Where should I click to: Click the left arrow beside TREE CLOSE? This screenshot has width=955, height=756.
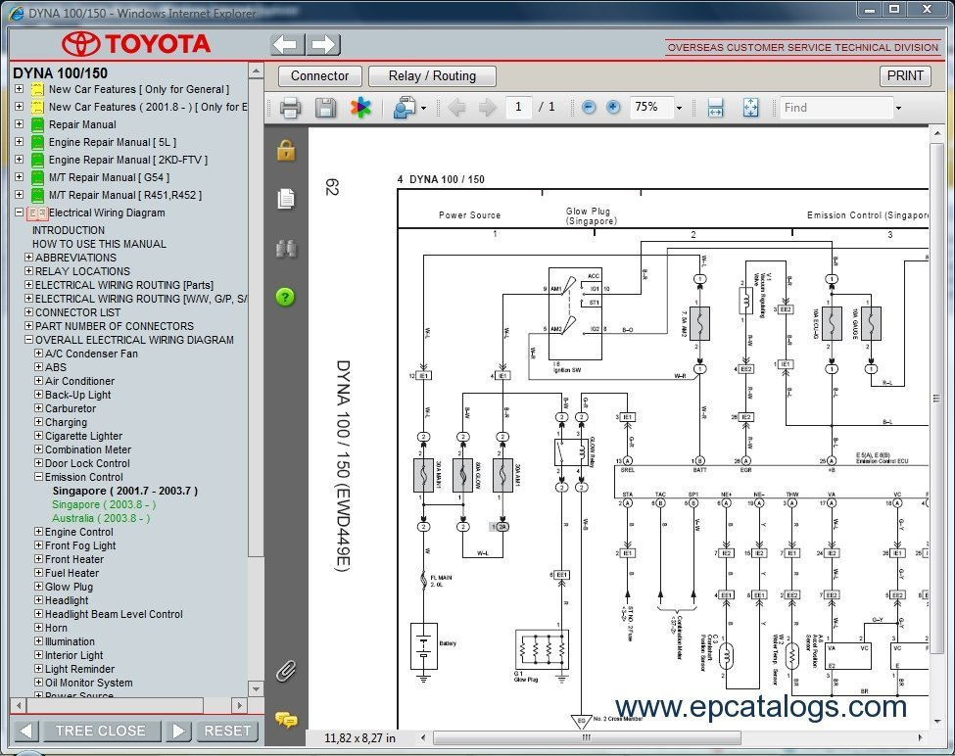pos(25,731)
